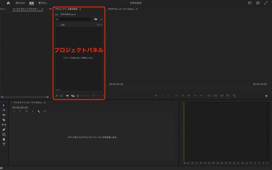272x170 pixels.
Task: Click Export Frame camera icon
Action: click(222, 96)
